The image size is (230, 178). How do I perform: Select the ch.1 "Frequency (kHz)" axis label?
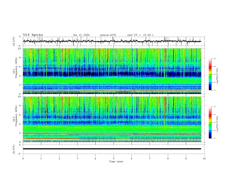tap(16, 67)
